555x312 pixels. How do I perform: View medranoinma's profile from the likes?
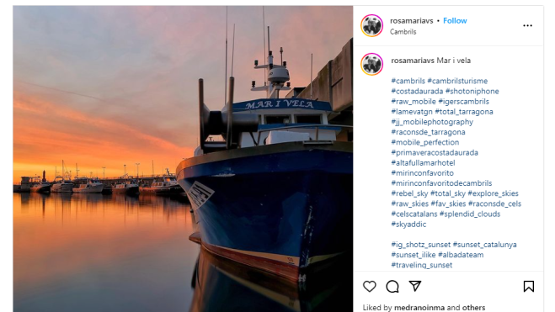(x=419, y=308)
